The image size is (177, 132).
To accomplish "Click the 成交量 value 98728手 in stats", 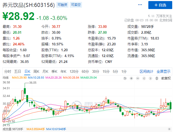I will click(148, 27).
